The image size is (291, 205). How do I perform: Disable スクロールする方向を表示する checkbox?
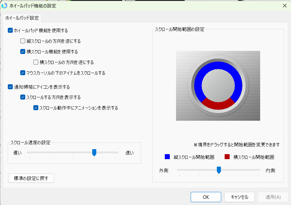click(x=22, y=97)
